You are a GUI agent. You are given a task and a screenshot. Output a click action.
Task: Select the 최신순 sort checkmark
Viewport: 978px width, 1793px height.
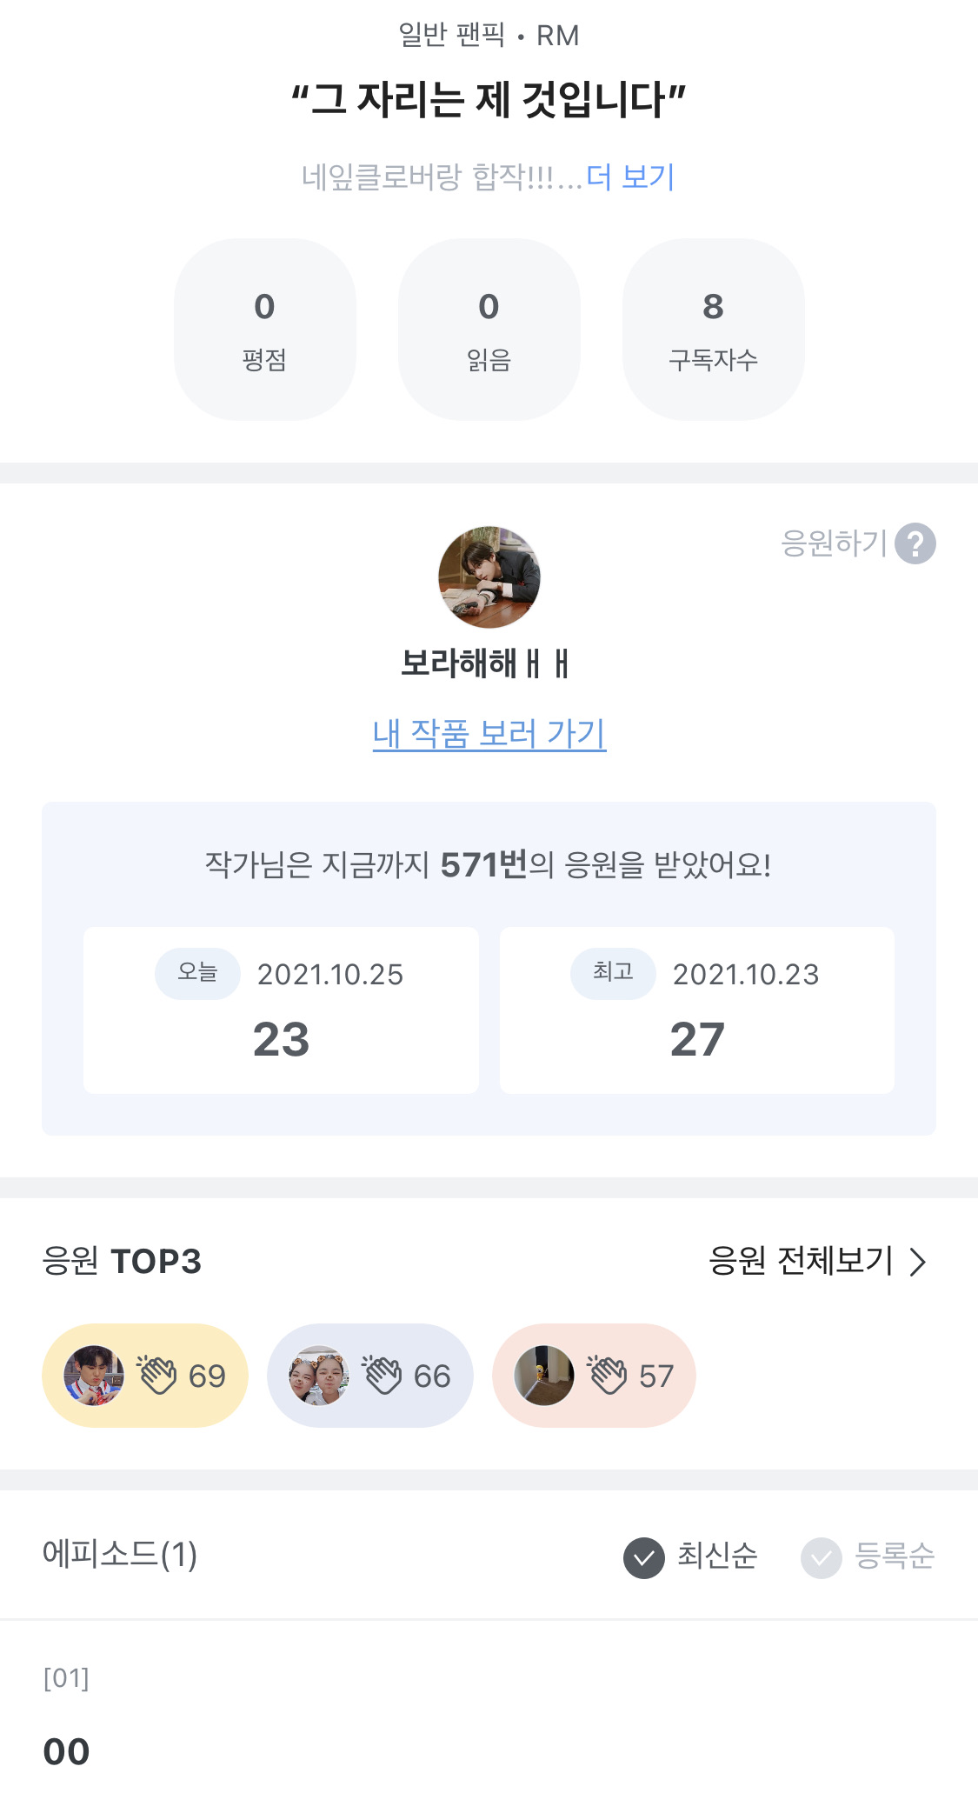coord(644,1557)
